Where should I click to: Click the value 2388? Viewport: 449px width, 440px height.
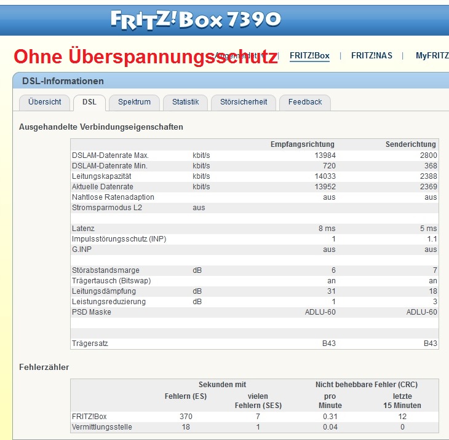click(x=428, y=176)
